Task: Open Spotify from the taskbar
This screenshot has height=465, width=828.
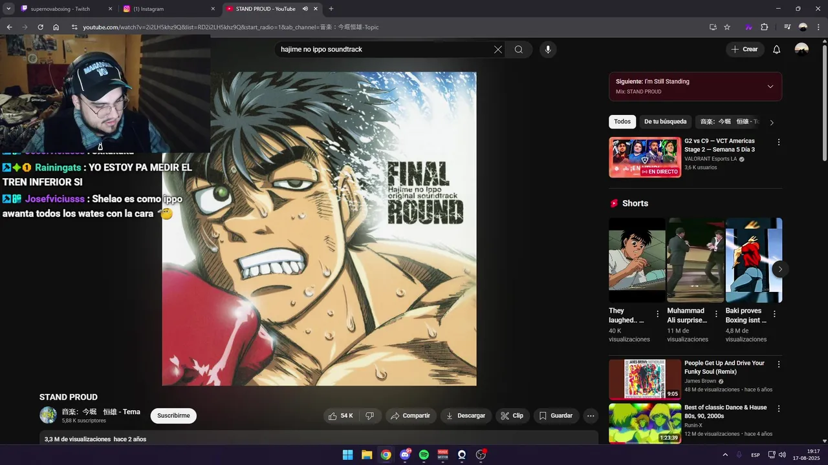Action: coord(424,455)
